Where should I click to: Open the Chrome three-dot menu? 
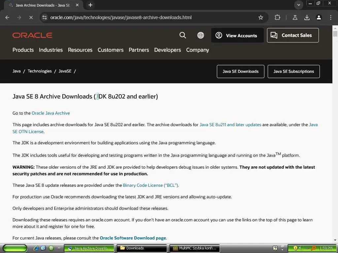(x=331, y=17)
